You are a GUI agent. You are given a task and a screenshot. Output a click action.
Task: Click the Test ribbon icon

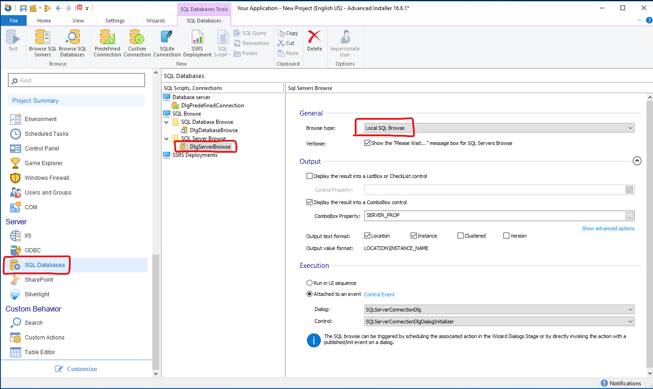[13, 40]
